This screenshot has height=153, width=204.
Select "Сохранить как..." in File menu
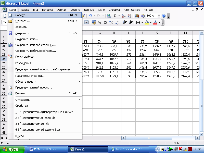[27, 39]
